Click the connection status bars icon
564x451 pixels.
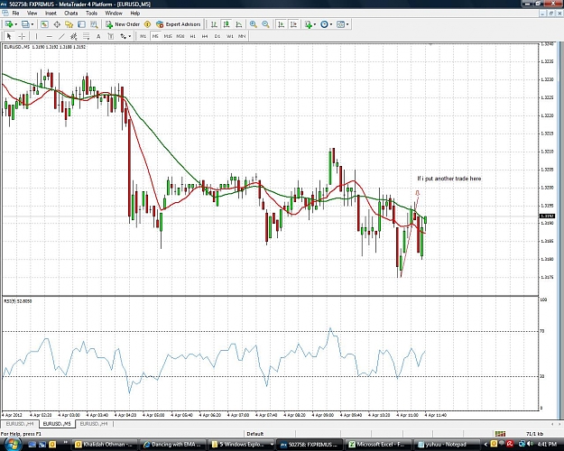tap(500, 434)
